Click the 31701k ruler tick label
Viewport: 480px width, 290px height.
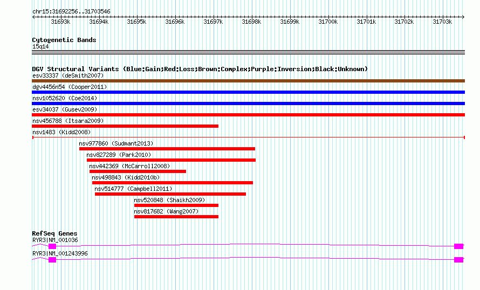[x=366, y=22]
